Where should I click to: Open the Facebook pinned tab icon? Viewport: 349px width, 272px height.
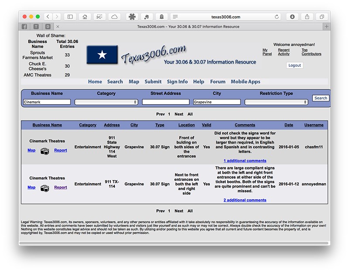(x=25, y=27)
